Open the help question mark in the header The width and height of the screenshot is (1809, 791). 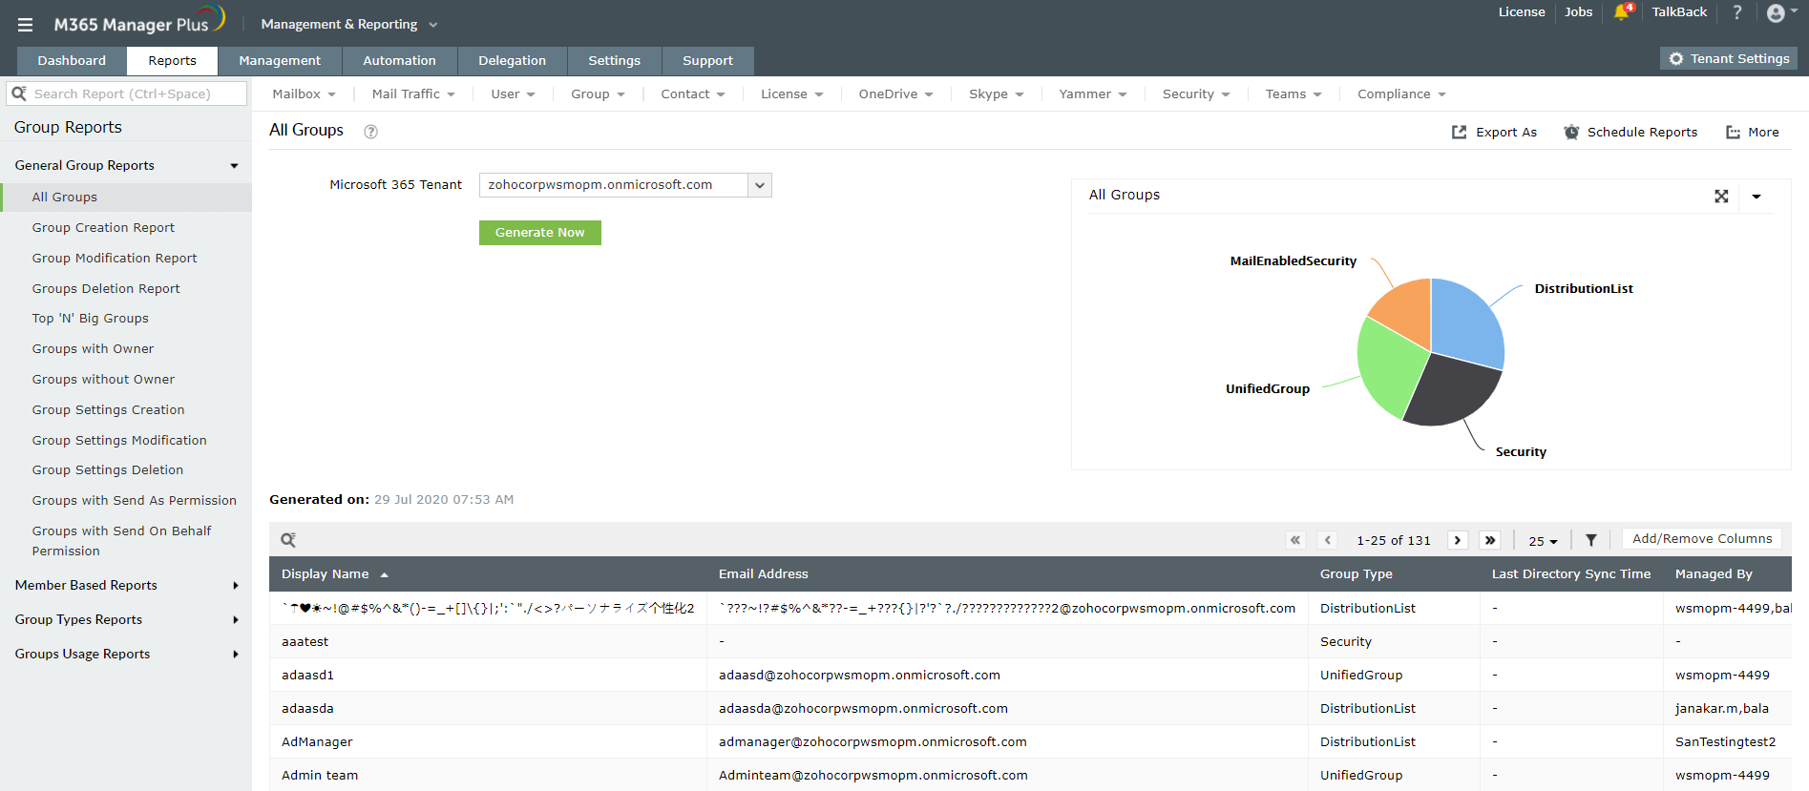point(1737,12)
